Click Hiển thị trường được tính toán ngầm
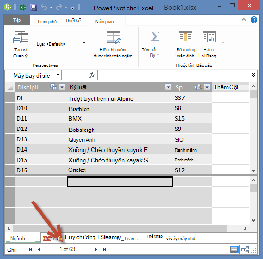 113,44
